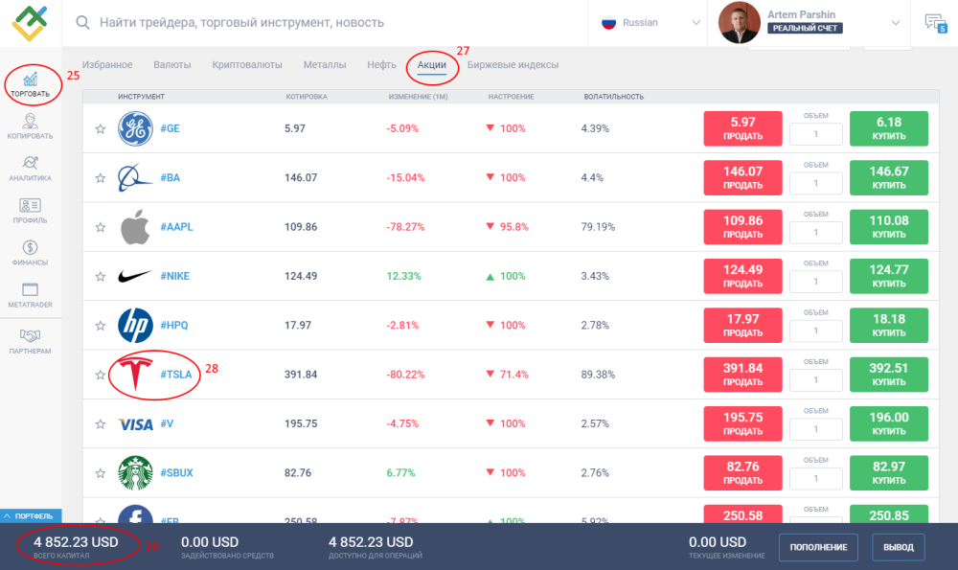Add #BA to favorites star
Screen dimensions: 958x570
pos(101,178)
